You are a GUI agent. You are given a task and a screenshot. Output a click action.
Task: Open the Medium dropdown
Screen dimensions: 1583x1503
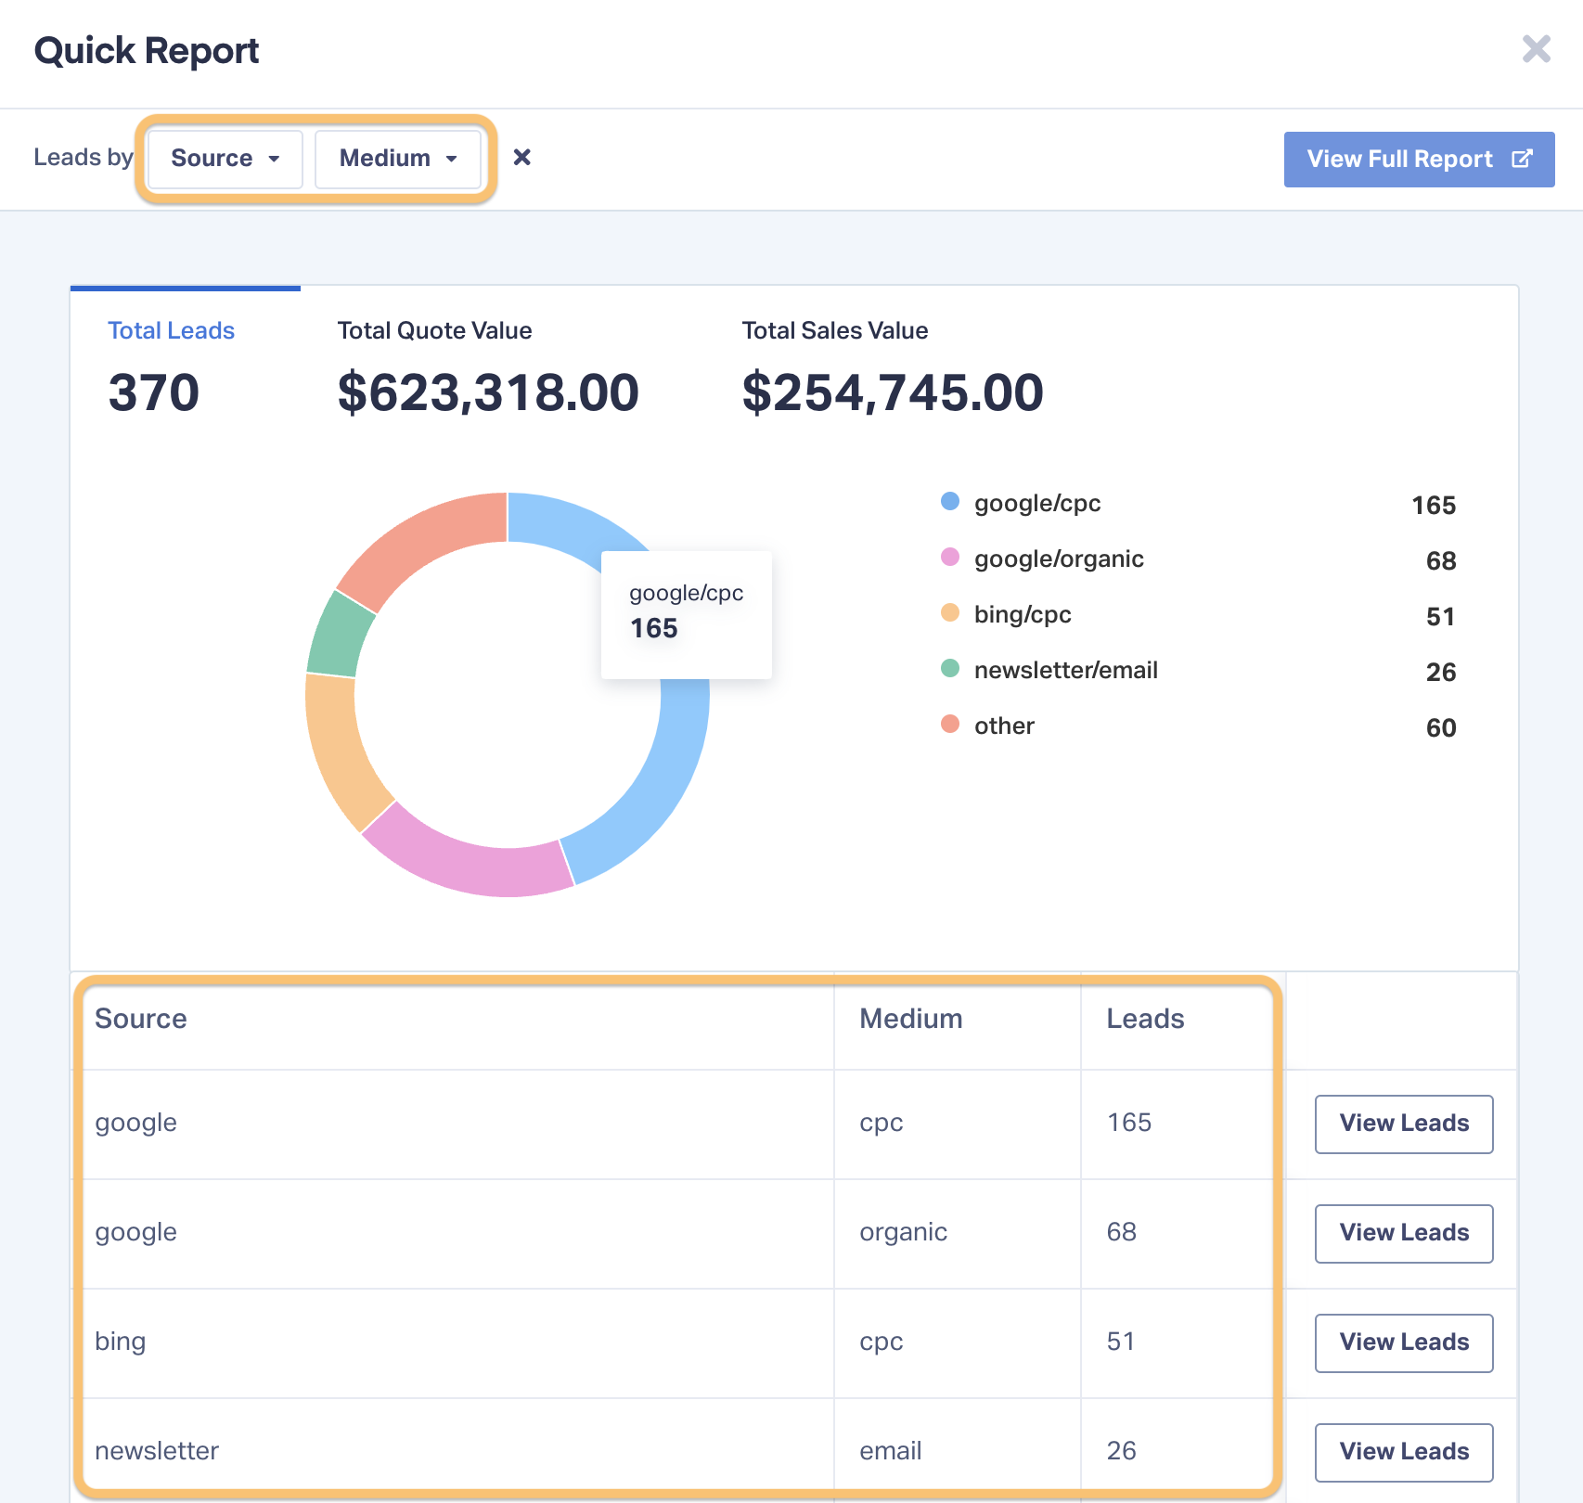(x=398, y=159)
